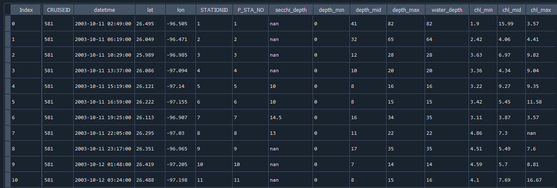Select lon value -96.907
The height and width of the screenshot is (188, 557).
pos(181,117)
